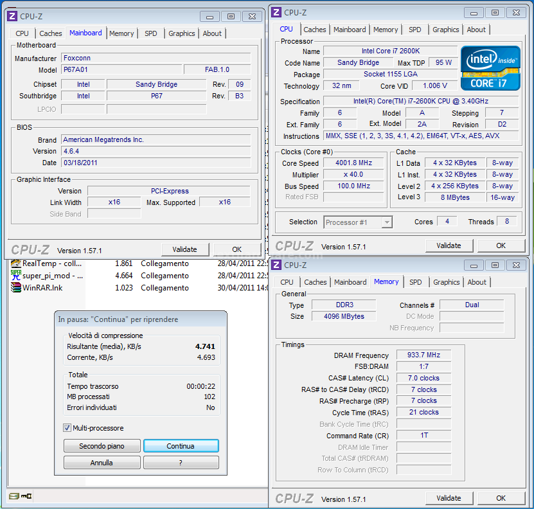Screen dimensions: 534x509
Task: Open the About tab in Mainboard window
Action: coord(212,33)
